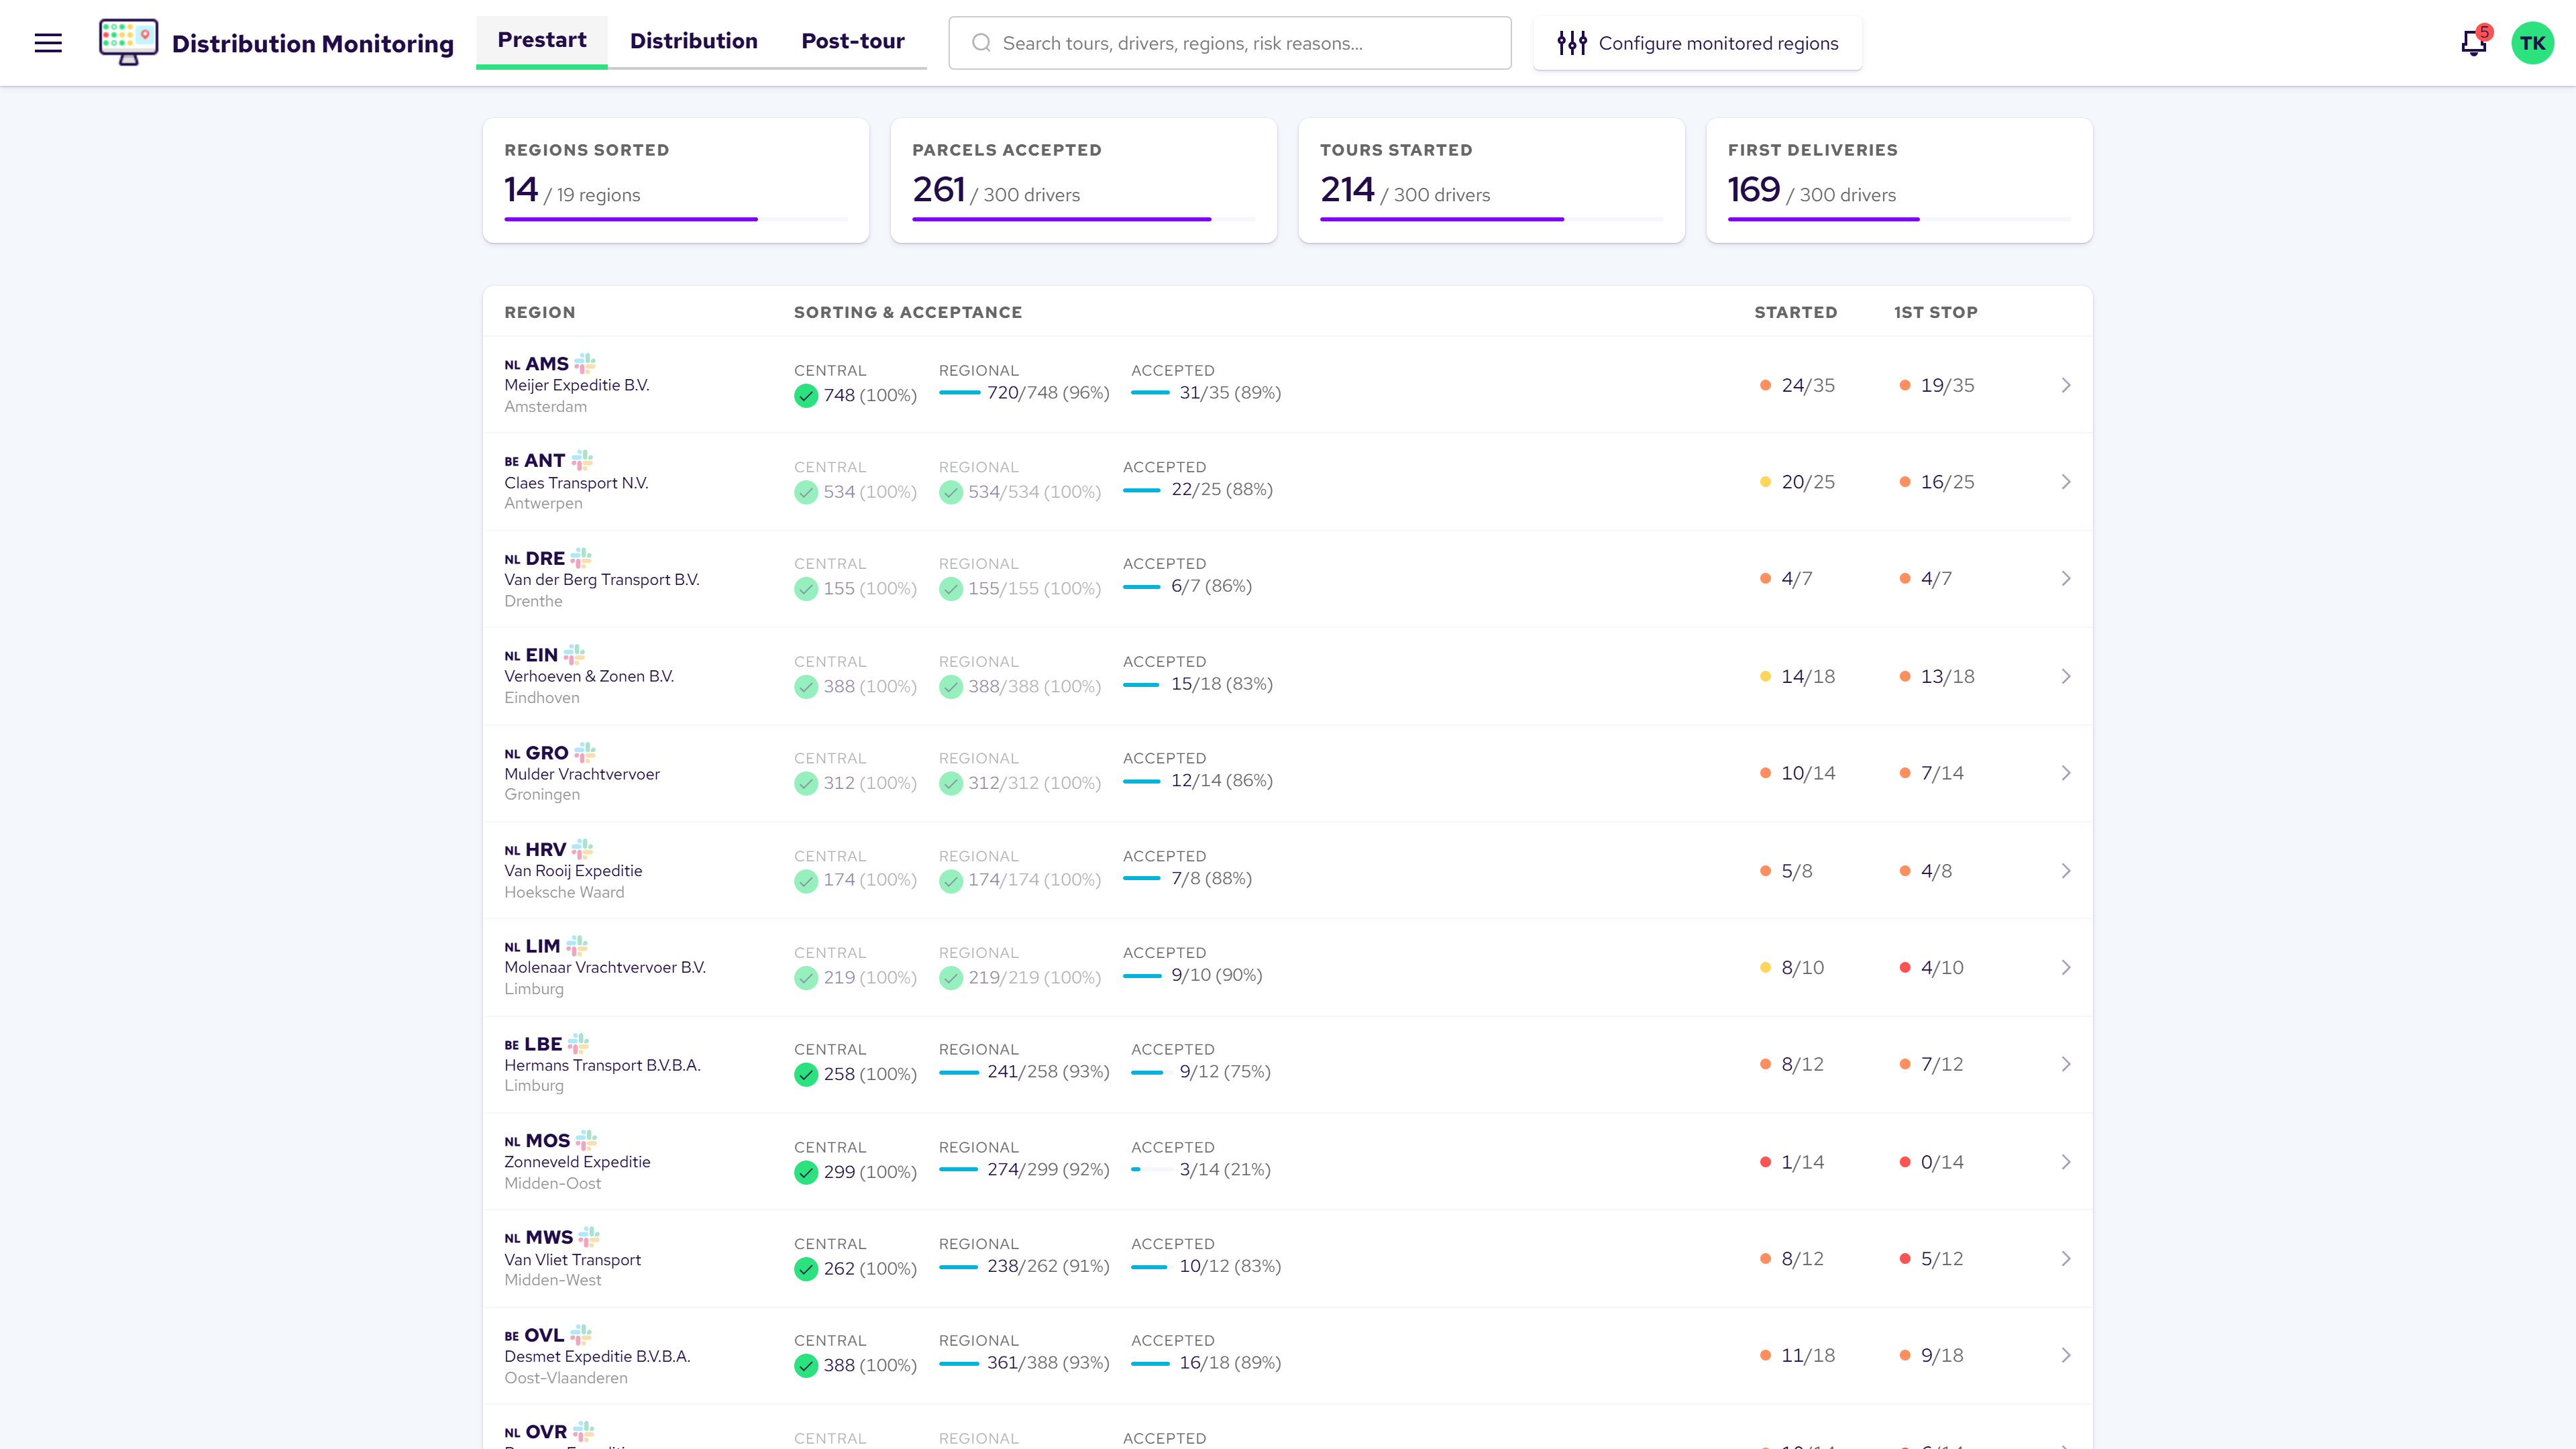Image resolution: width=2576 pixels, height=1449 pixels.
Task: Click the Slack icon next to AMS
Action: tap(585, 363)
